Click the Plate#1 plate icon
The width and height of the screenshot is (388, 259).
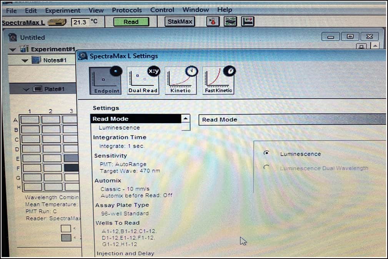(38, 89)
